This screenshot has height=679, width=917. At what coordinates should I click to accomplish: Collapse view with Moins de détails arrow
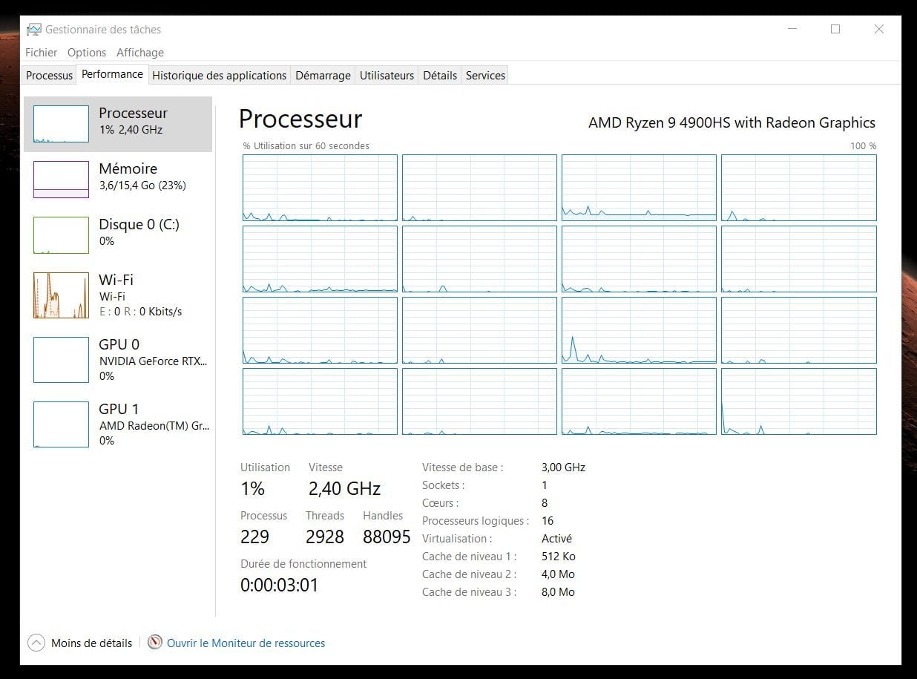click(36, 643)
